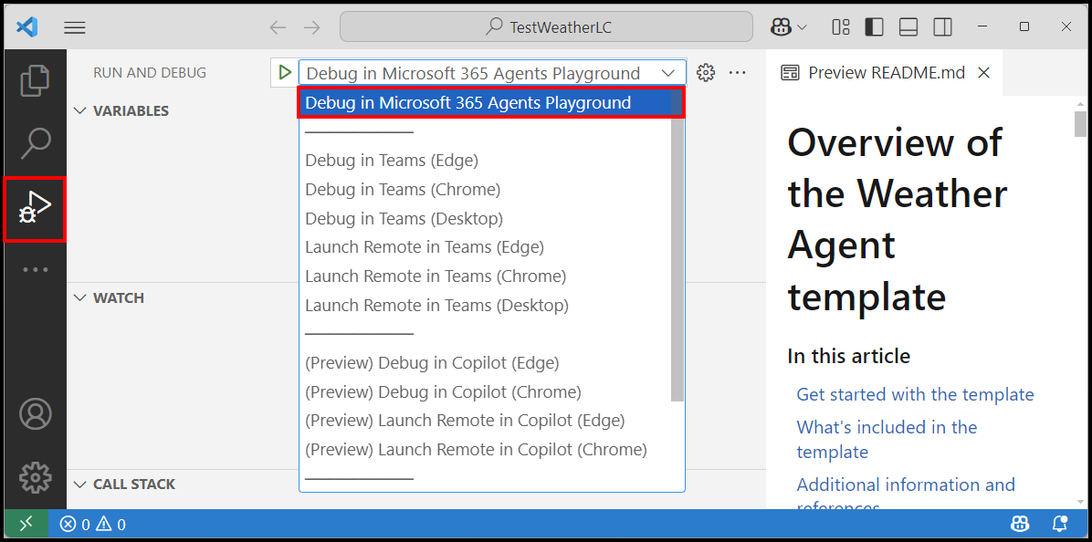
Task: Open notifications from the status bar bell
Action: [x=1059, y=523]
